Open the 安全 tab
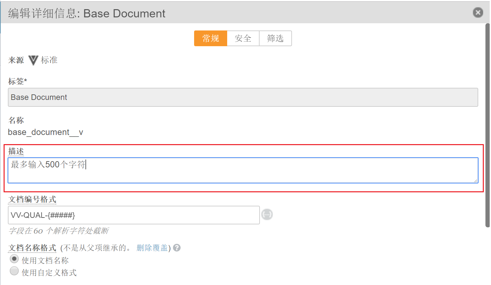The image size is (491, 285). [243, 38]
